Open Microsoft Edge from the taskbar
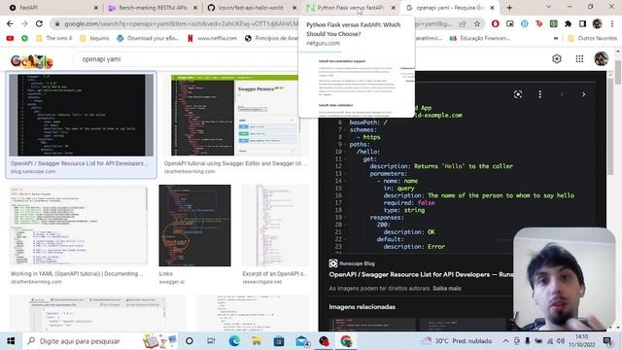Viewport: 622px width, 350px height. tap(234, 341)
